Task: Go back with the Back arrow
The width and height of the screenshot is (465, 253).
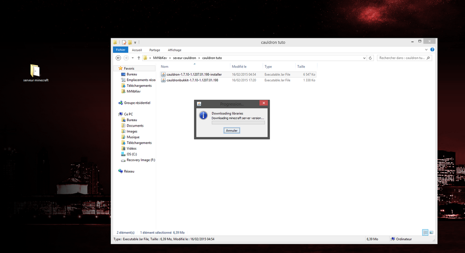Action: click(x=118, y=58)
